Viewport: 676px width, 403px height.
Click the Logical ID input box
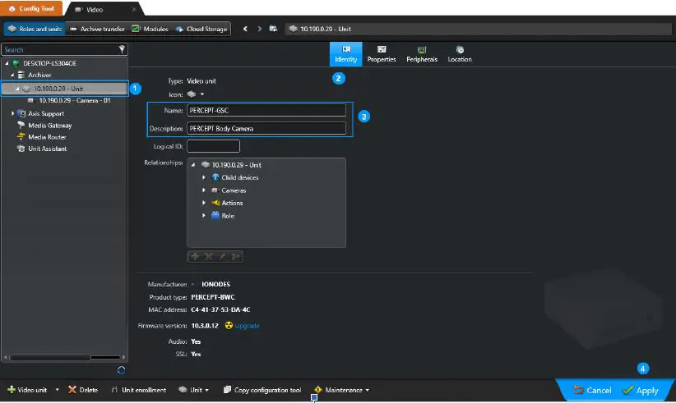[213, 146]
